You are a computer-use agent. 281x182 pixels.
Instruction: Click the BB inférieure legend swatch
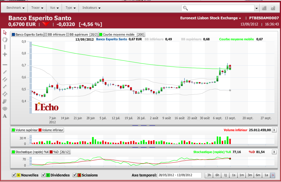[46, 34]
